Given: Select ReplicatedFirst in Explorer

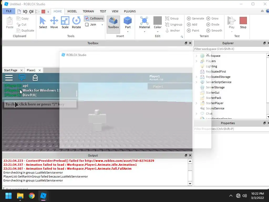Looking at the screenshot, I should coord(216,72).
